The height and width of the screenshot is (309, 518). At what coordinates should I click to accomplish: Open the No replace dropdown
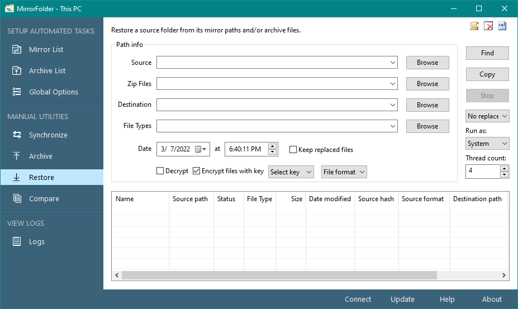tap(487, 116)
